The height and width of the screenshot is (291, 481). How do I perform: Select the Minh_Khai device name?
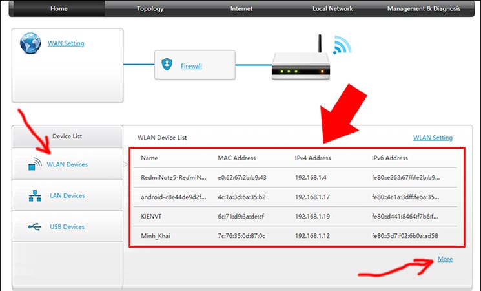coord(156,236)
